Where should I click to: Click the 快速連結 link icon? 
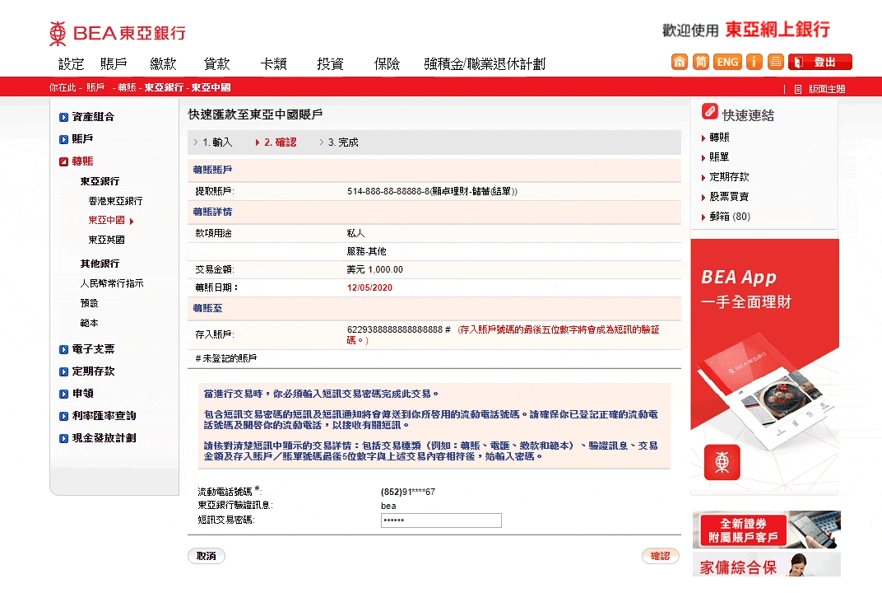click(710, 111)
